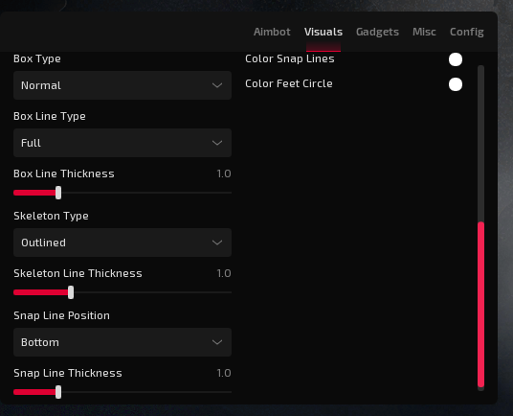Image resolution: width=513 pixels, height=416 pixels.
Task: Open the Gadgets tab
Action: [x=377, y=32]
